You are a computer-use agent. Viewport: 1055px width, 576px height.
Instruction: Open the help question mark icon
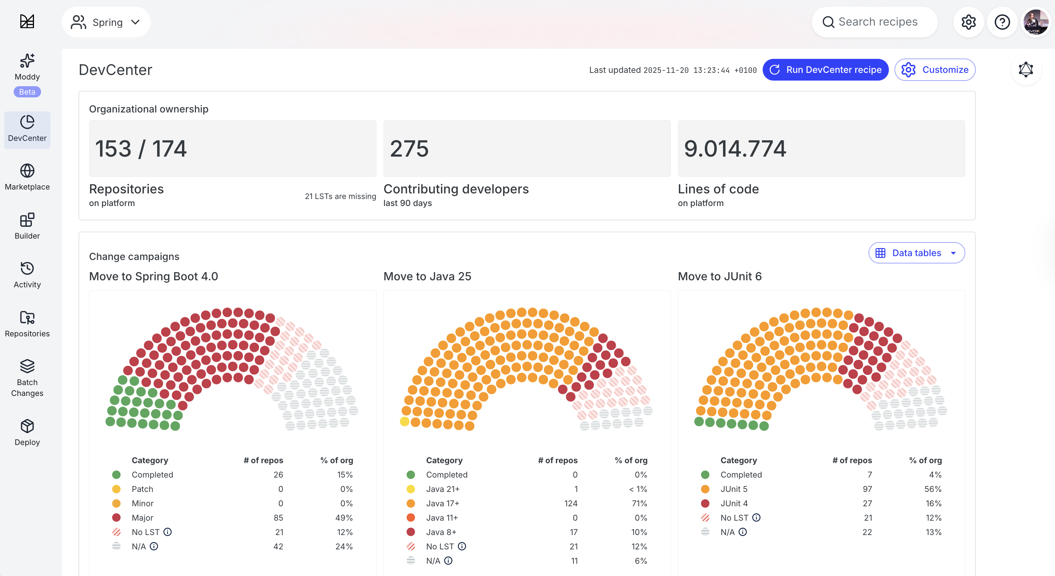pos(1002,22)
